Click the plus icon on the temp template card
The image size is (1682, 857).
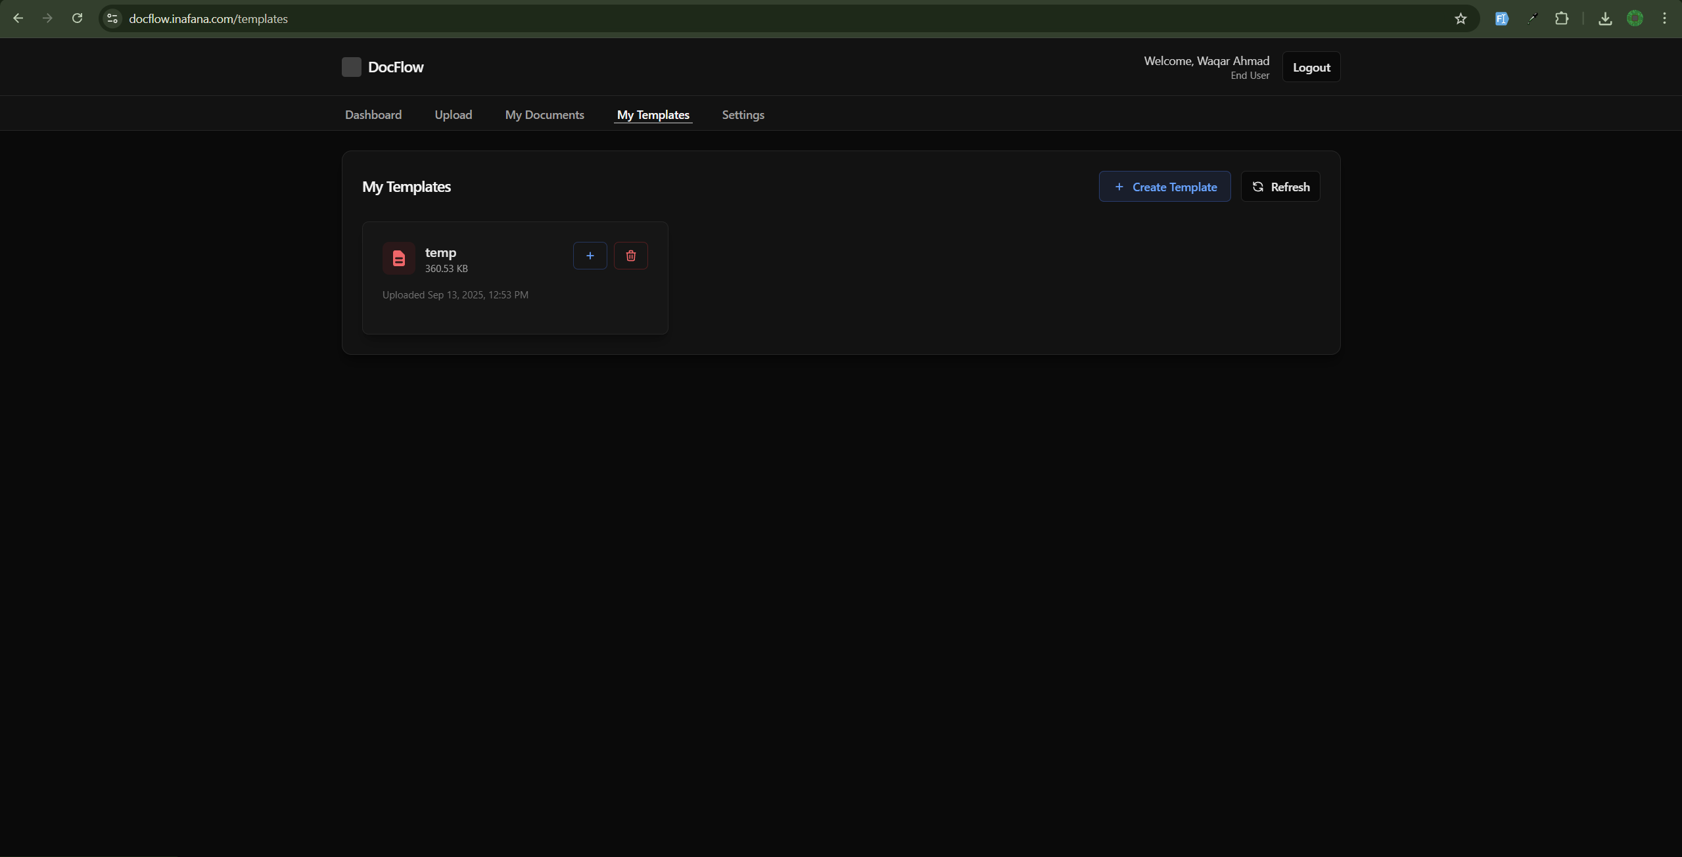point(589,256)
